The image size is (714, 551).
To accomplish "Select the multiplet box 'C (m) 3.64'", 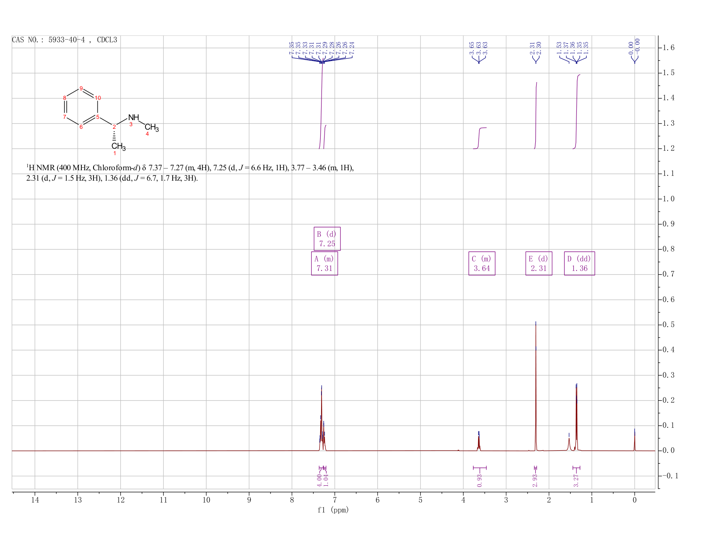I will coord(482,263).
